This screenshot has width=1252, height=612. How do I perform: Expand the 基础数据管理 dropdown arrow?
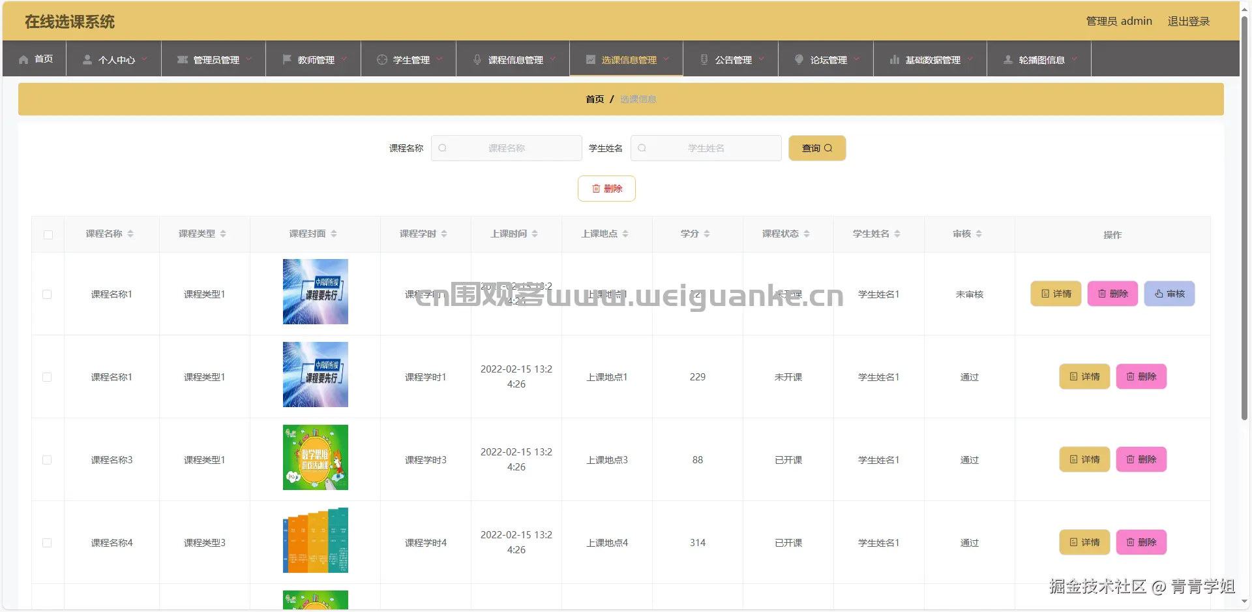point(970,59)
